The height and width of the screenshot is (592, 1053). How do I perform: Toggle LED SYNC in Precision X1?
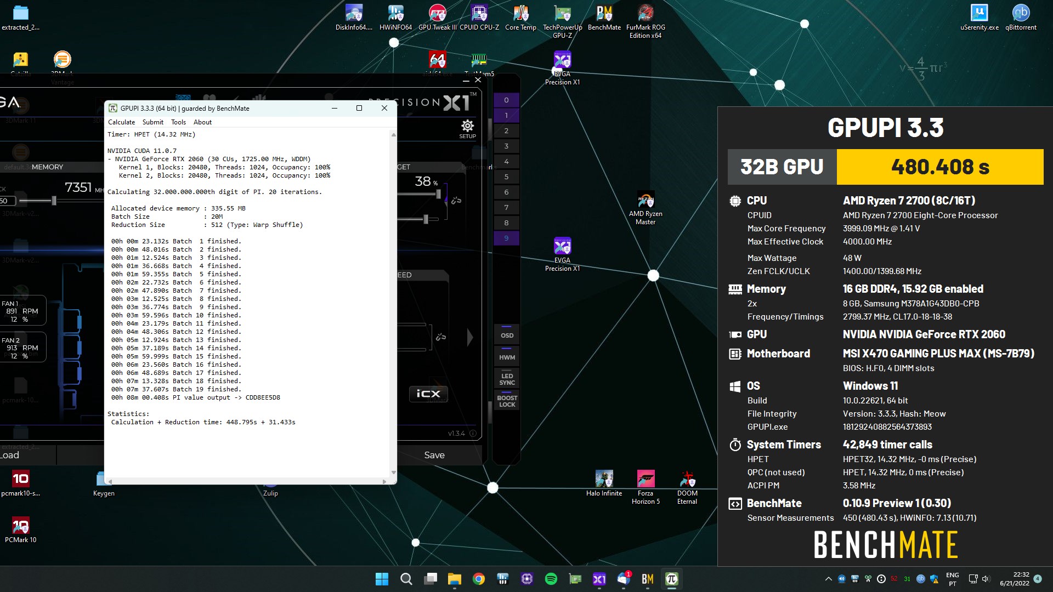point(507,379)
